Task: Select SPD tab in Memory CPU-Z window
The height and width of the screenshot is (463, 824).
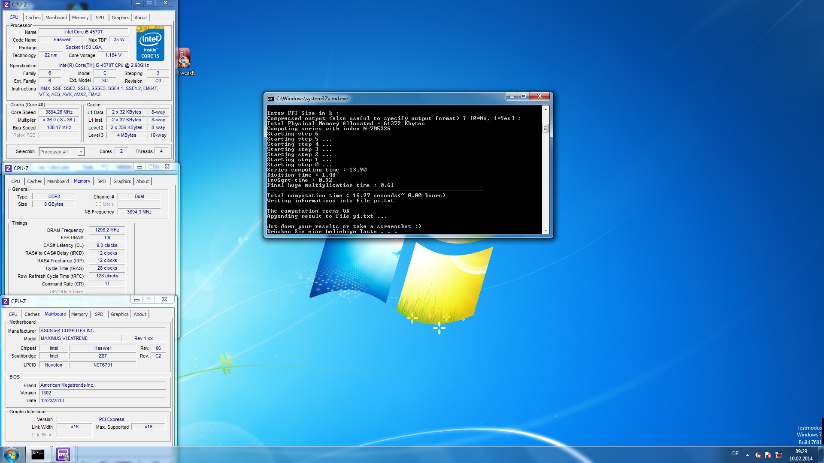Action: 101,181
